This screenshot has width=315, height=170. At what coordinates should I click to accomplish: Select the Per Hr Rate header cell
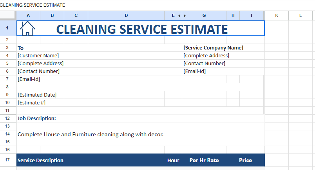click(x=204, y=160)
